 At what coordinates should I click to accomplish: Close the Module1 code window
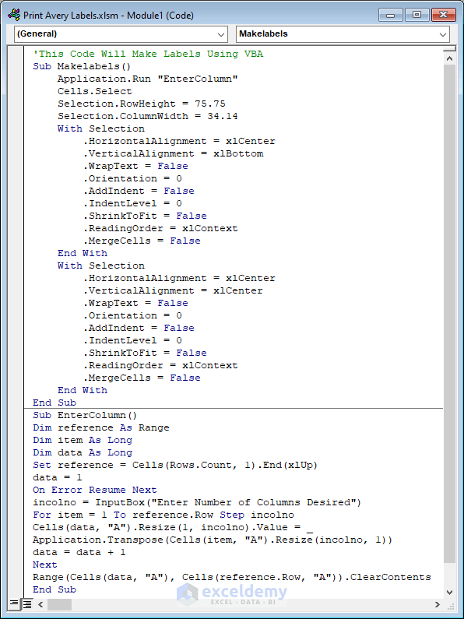[443, 15]
